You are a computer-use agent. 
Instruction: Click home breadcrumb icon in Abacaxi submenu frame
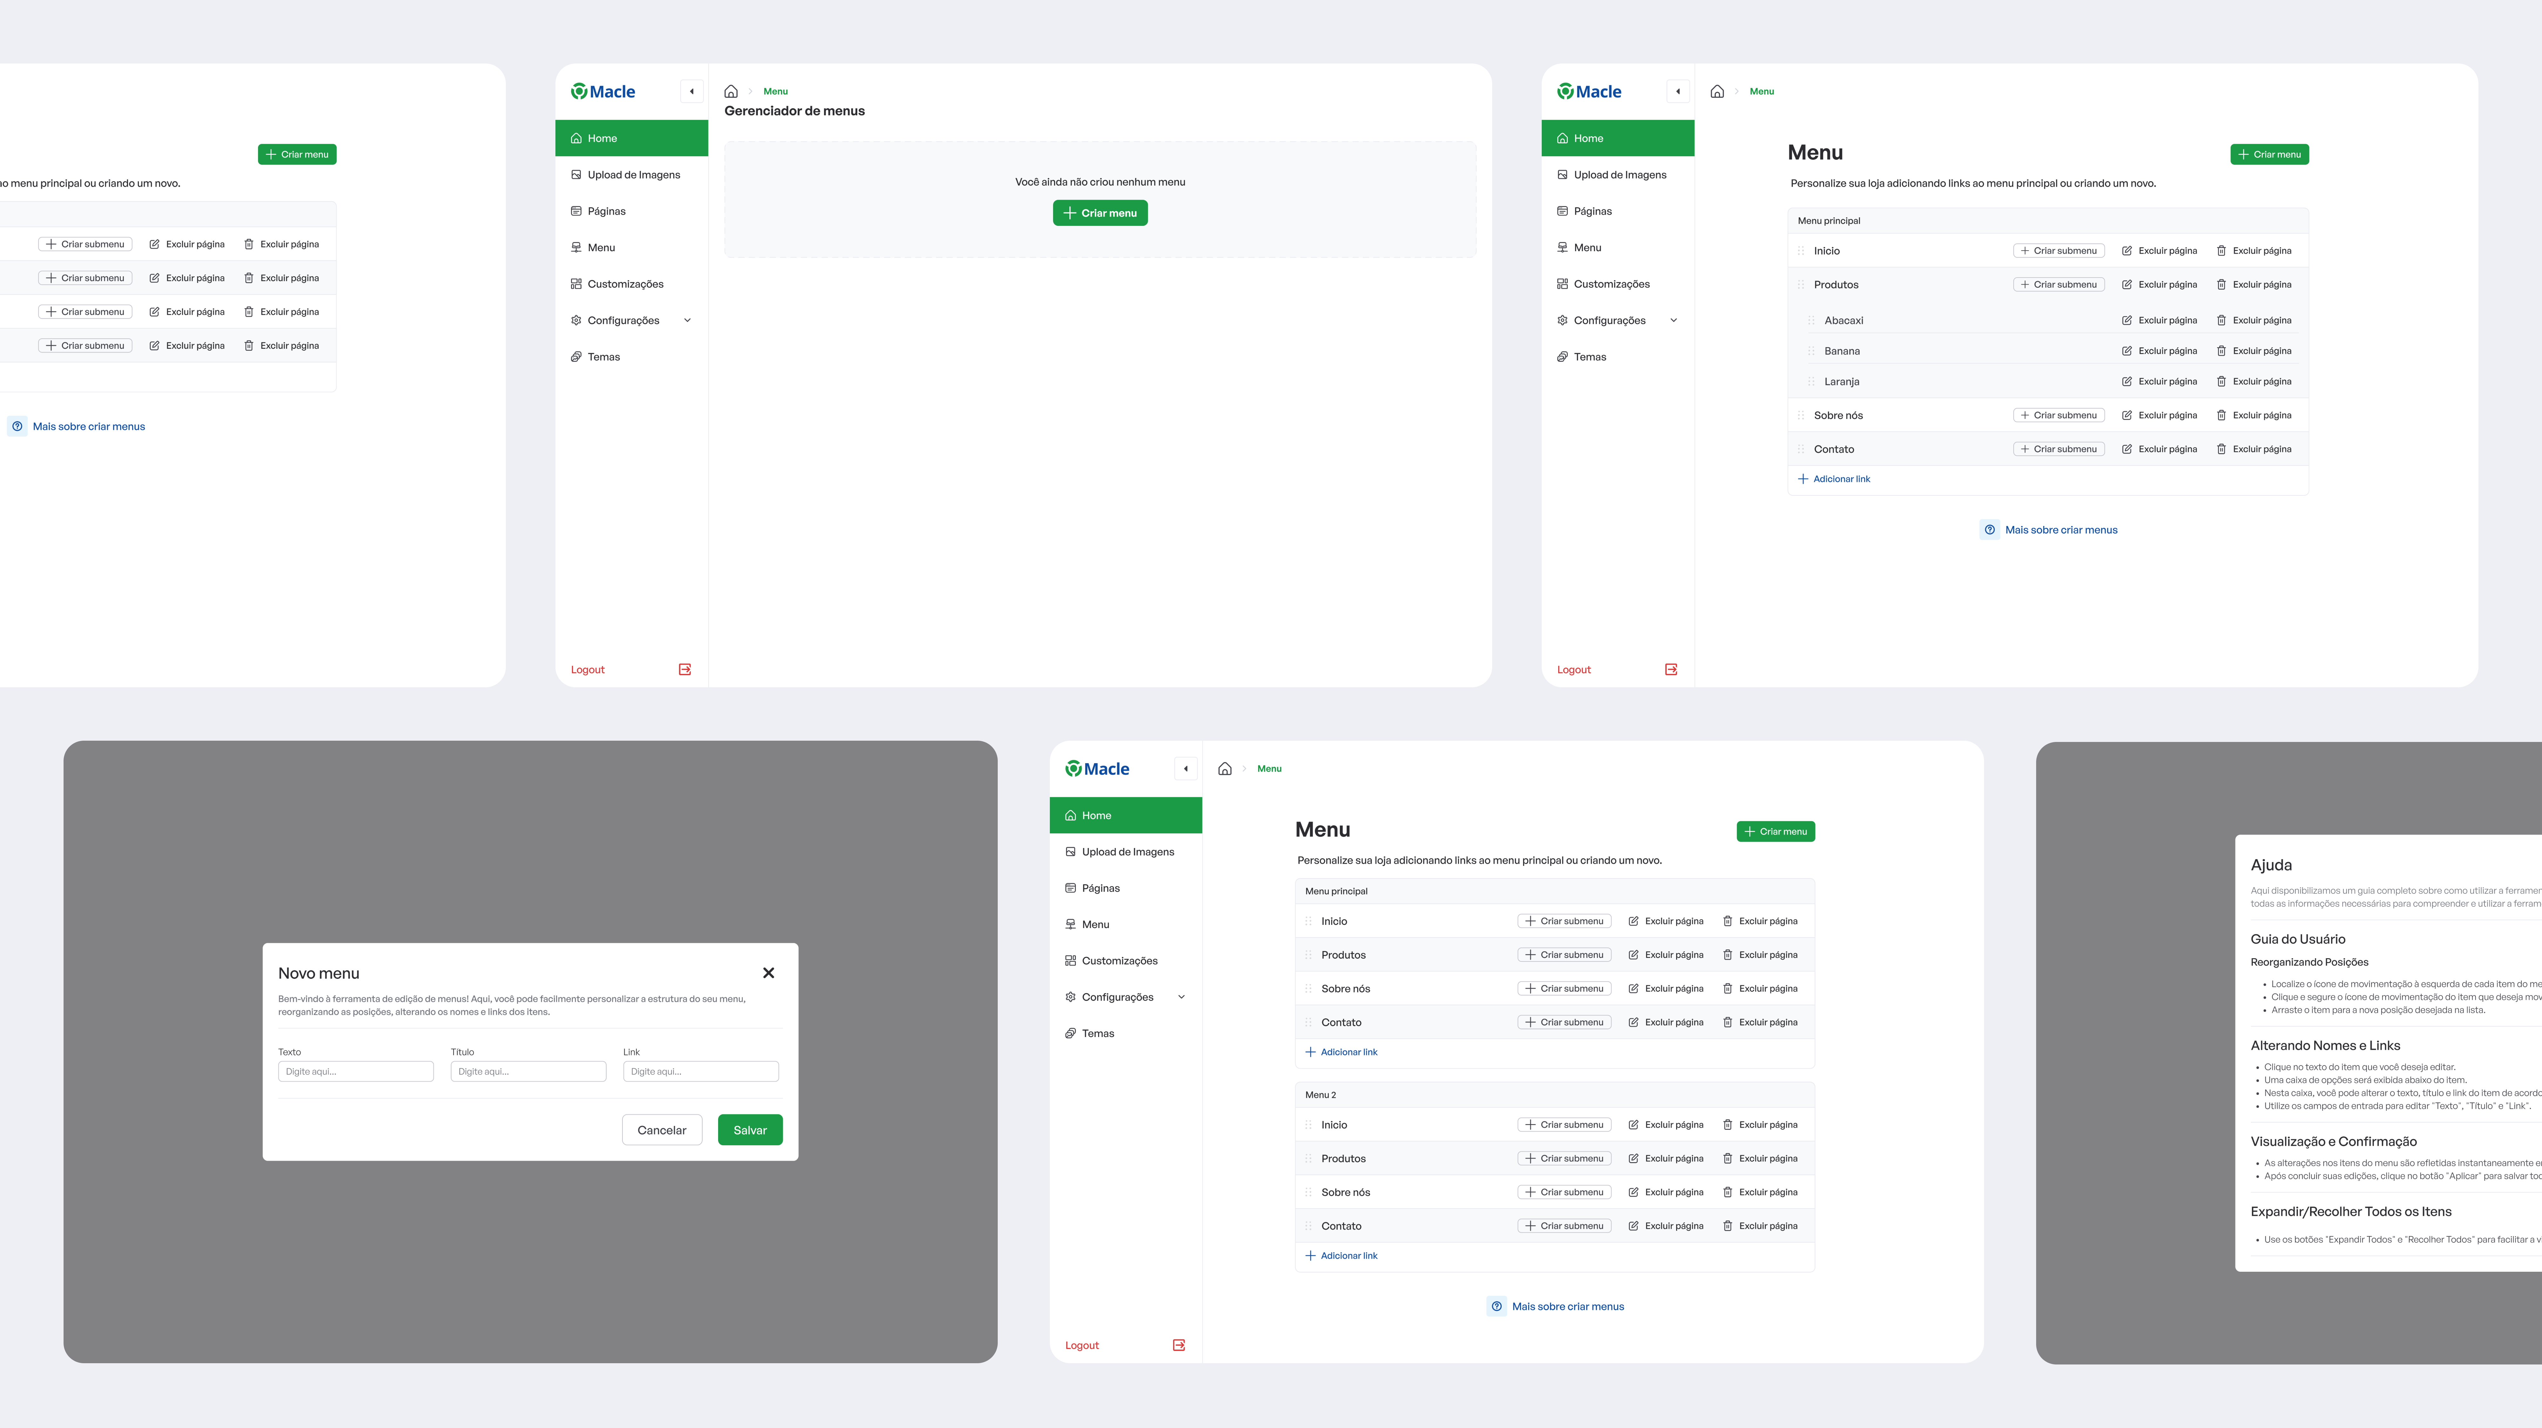[1717, 92]
